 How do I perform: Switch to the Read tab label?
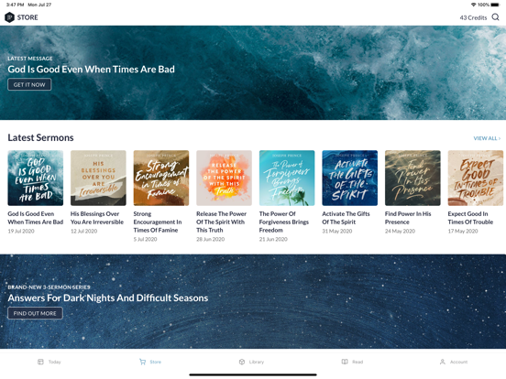click(x=357, y=362)
